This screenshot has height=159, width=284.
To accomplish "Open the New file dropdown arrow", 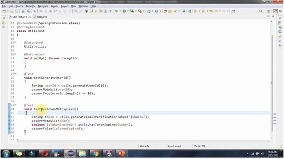I will pyautogui.click(x=8, y=11).
